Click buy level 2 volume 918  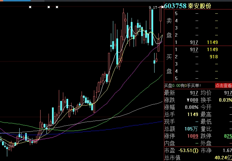213,57
